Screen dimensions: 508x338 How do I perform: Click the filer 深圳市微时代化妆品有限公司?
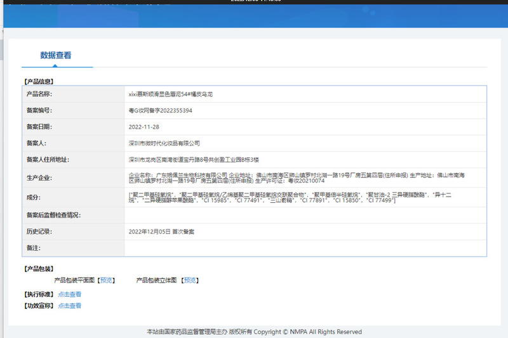pyautogui.click(x=164, y=143)
